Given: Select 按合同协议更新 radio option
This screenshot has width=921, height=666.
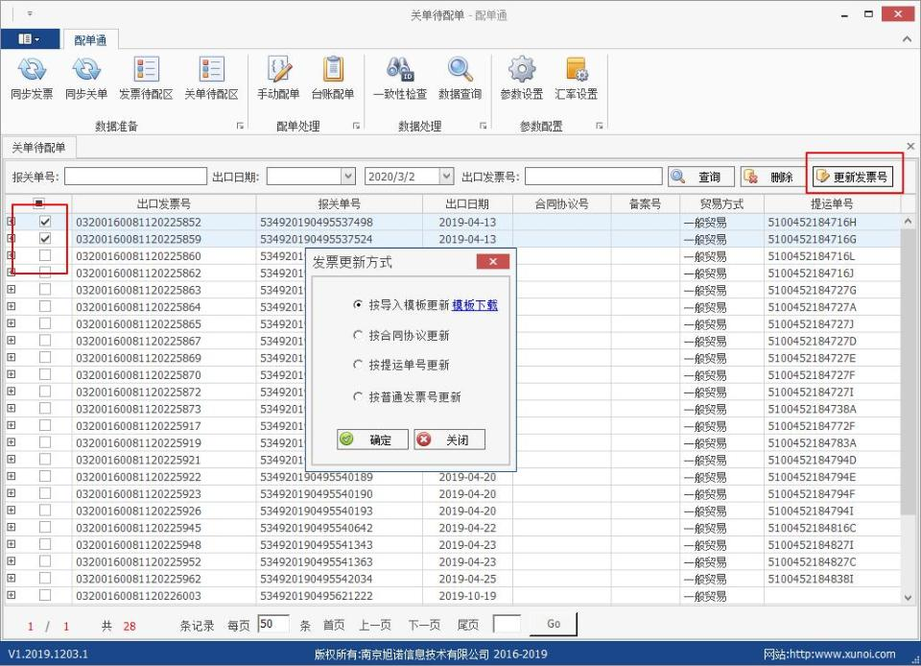Looking at the screenshot, I should pos(358,335).
